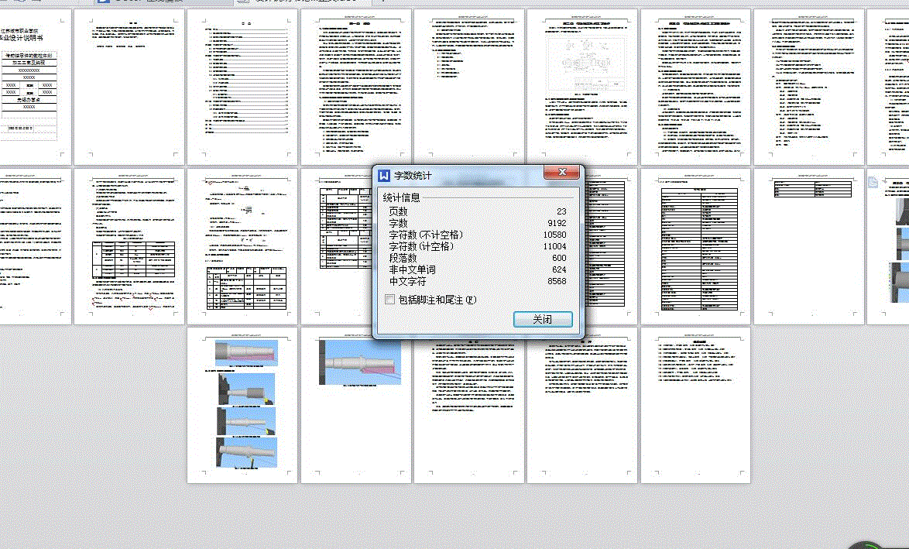Click the value 8568
This screenshot has height=549, width=909.
557,281
